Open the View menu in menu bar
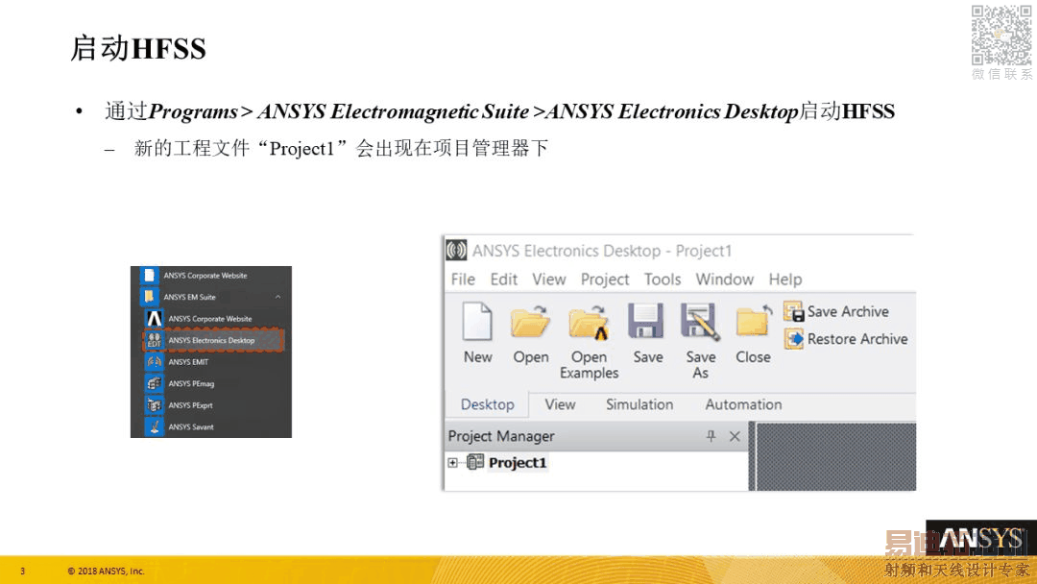The height and width of the screenshot is (584, 1037). click(549, 280)
